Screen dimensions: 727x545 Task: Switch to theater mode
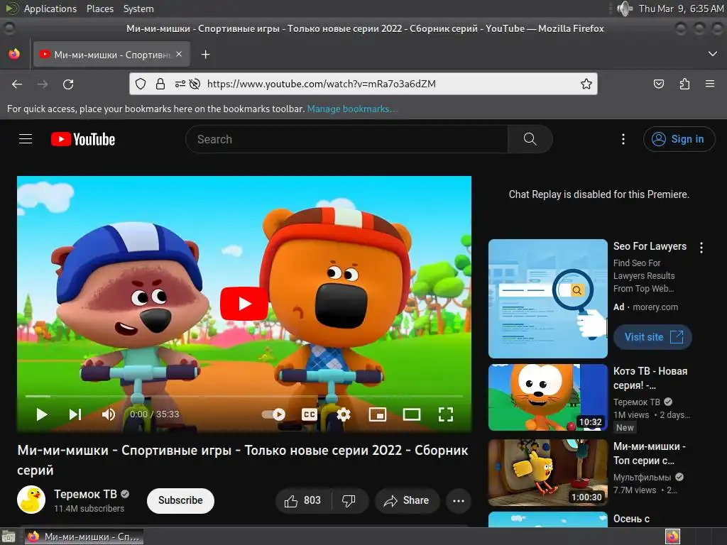pyautogui.click(x=411, y=414)
